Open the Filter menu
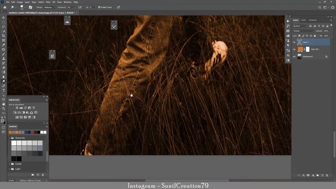 48,2
